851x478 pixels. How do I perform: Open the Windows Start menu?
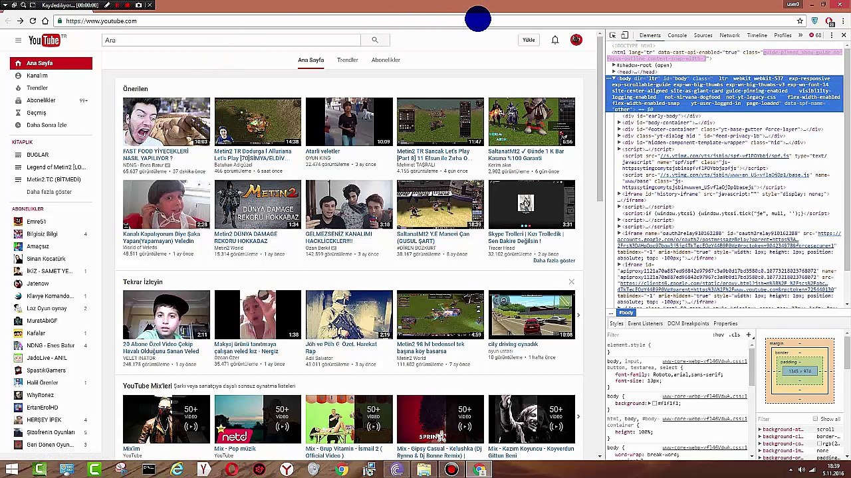click(x=12, y=470)
